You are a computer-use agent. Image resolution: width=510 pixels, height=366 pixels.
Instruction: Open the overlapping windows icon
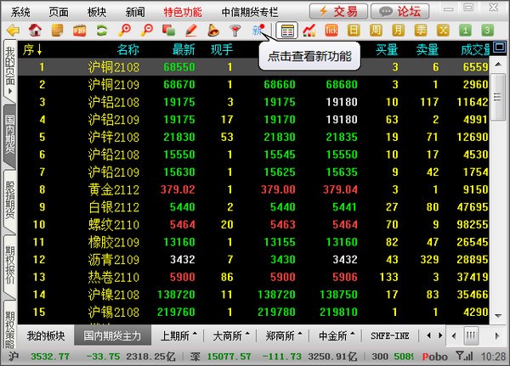pyautogui.click(x=168, y=31)
